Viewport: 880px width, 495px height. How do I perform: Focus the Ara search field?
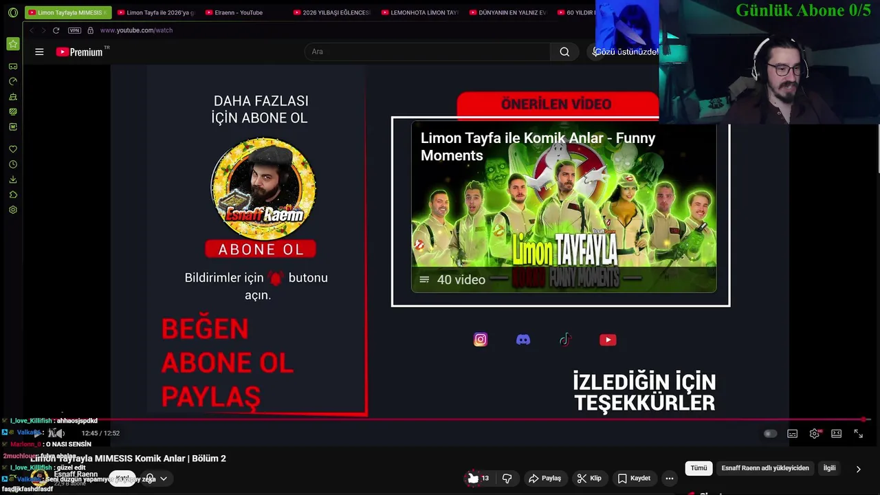(427, 52)
